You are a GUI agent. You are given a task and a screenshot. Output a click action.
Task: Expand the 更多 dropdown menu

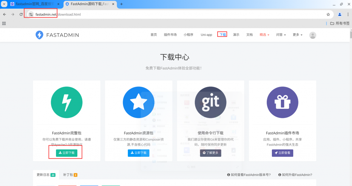coord(297,35)
